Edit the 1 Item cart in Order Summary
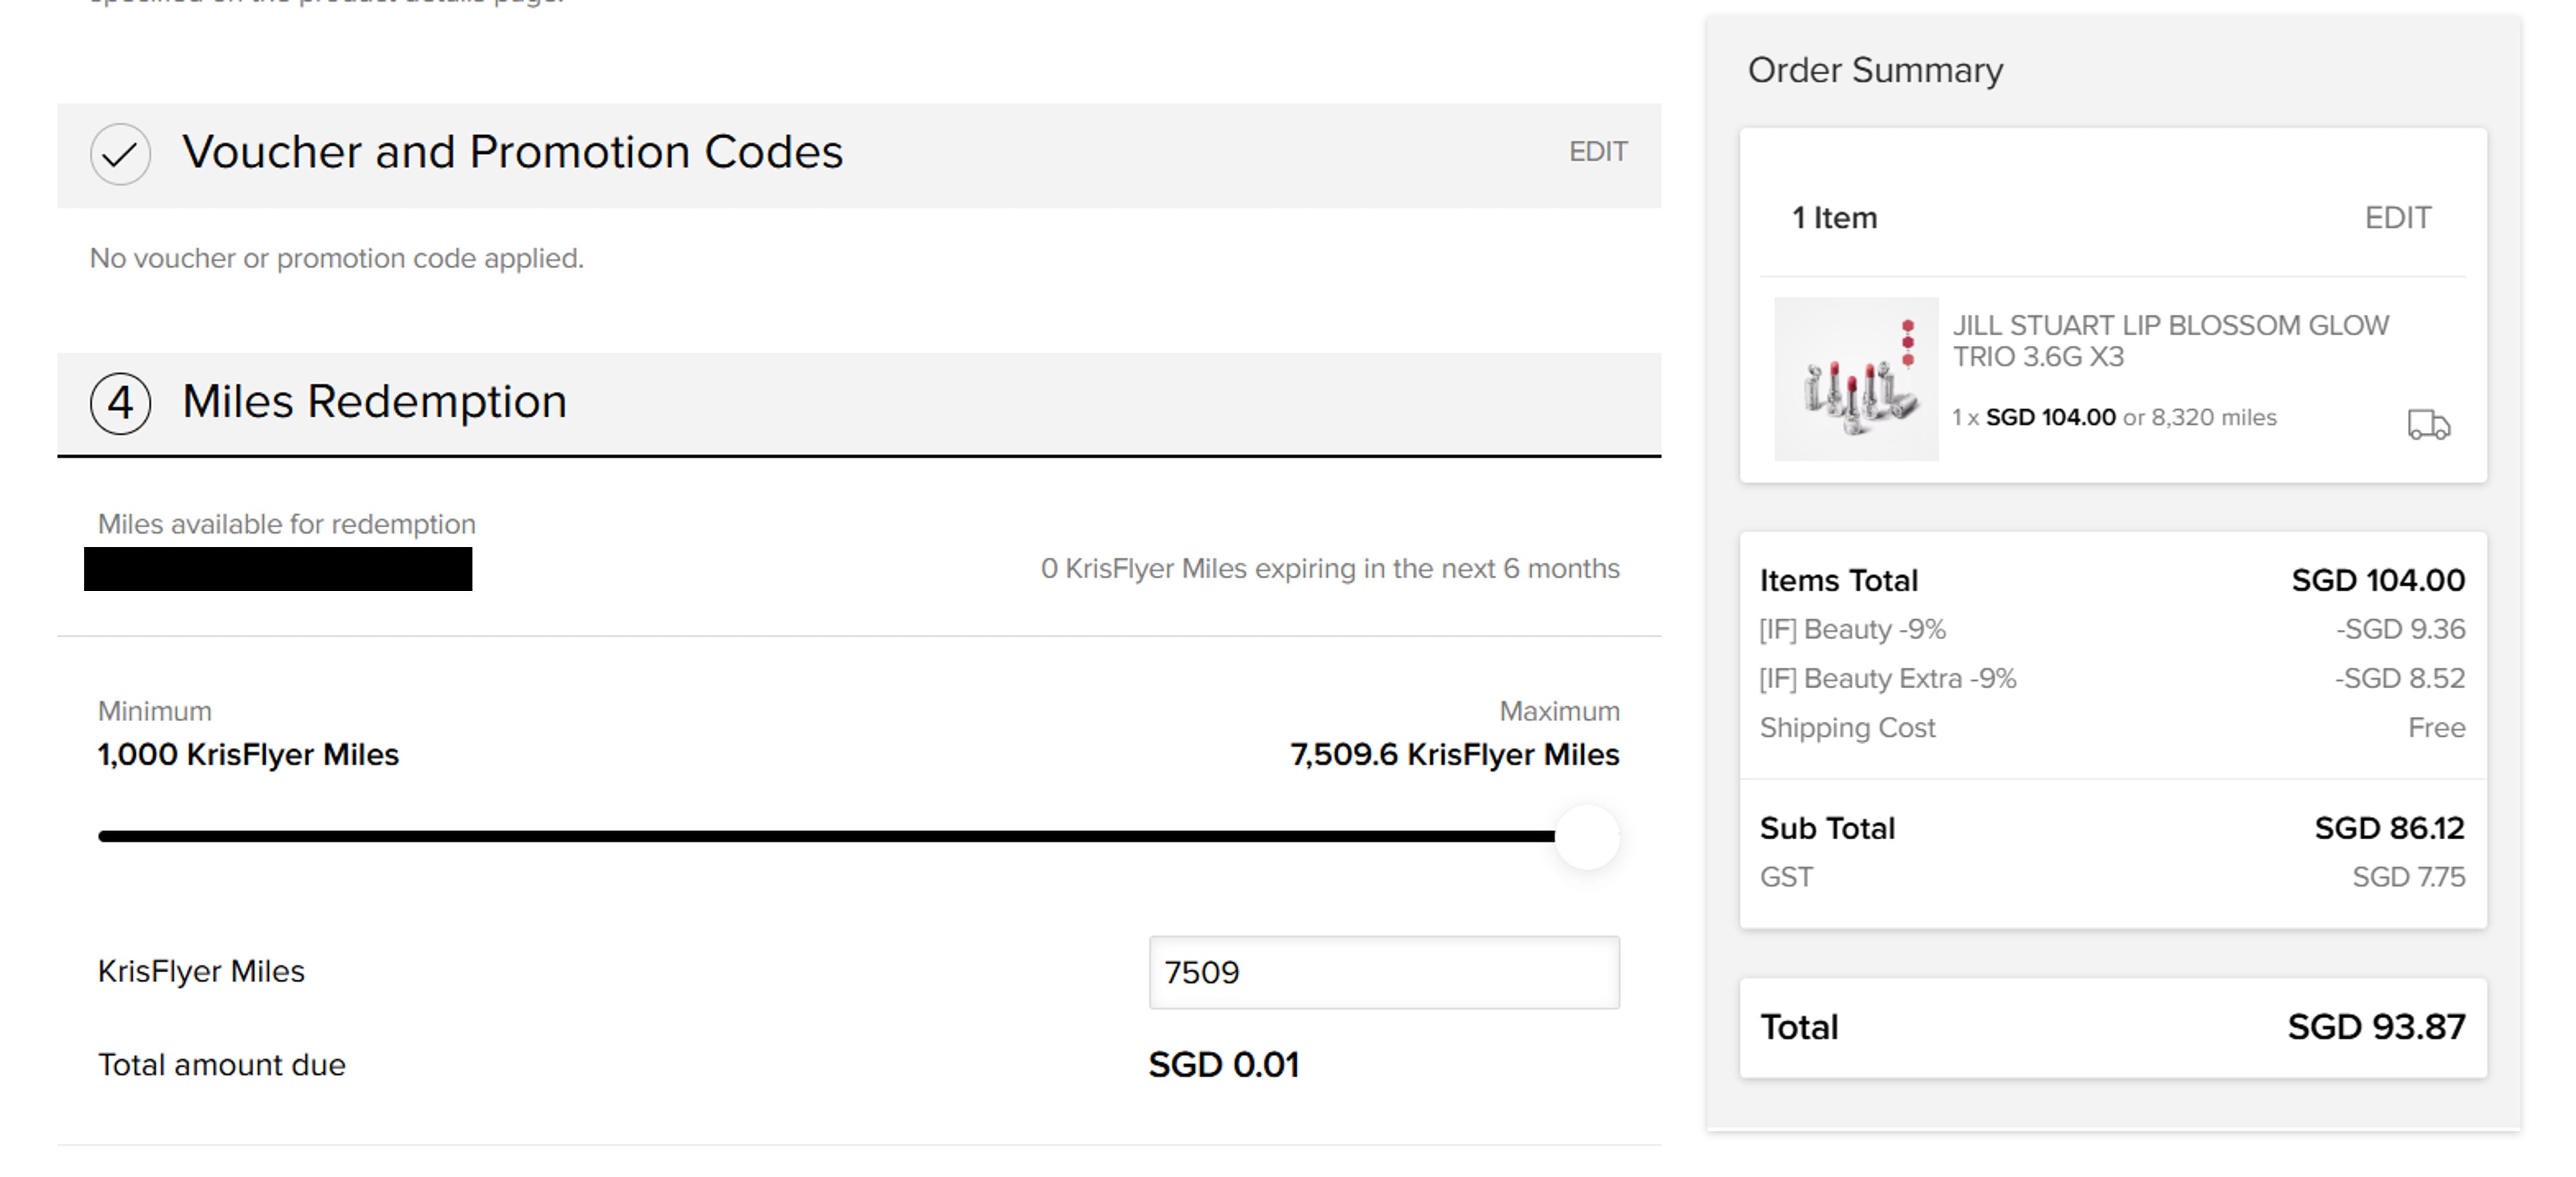Screen dimensions: 2576x1177 pyautogui.click(x=2397, y=218)
